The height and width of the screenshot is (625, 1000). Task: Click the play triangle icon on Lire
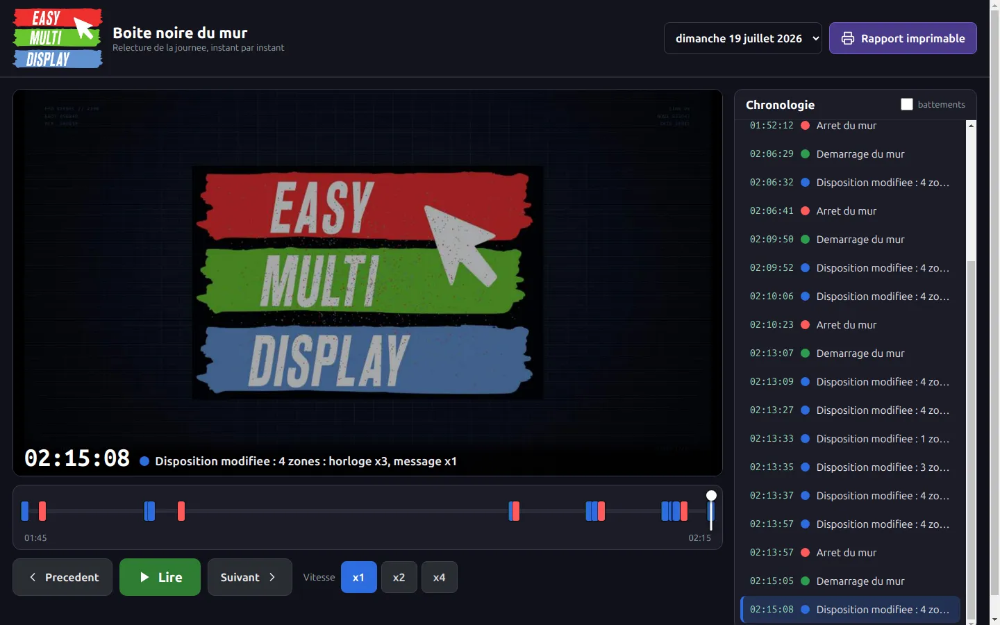(144, 577)
